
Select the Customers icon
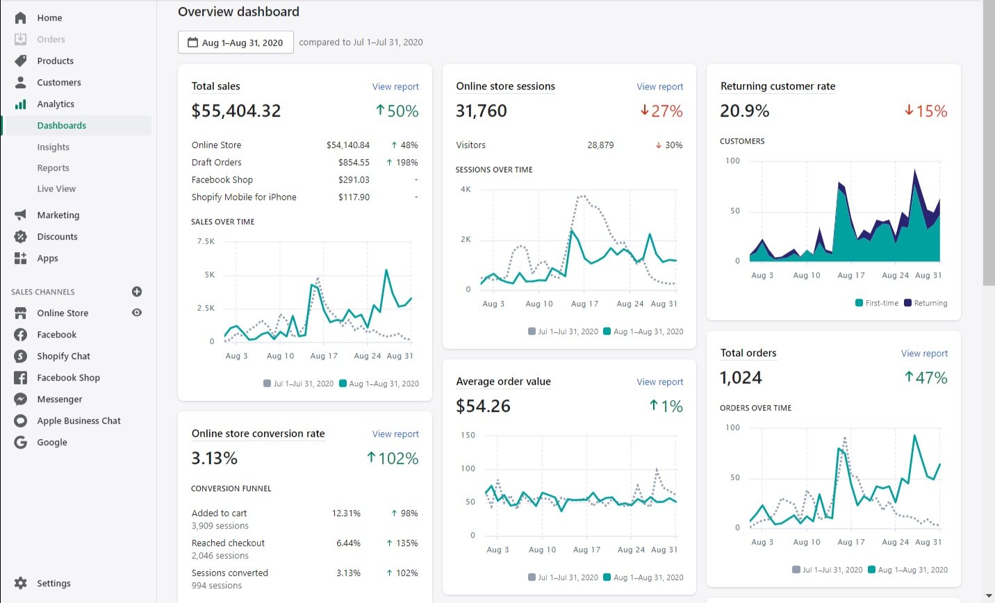19,82
